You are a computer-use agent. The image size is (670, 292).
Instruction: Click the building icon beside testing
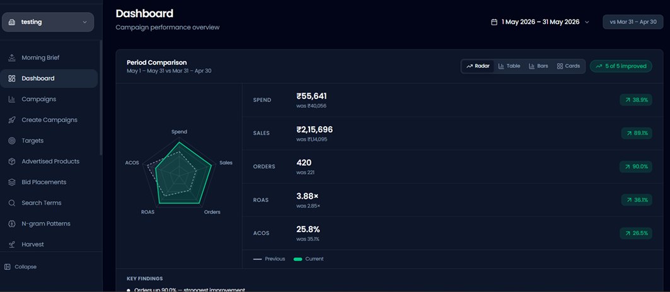pos(12,22)
